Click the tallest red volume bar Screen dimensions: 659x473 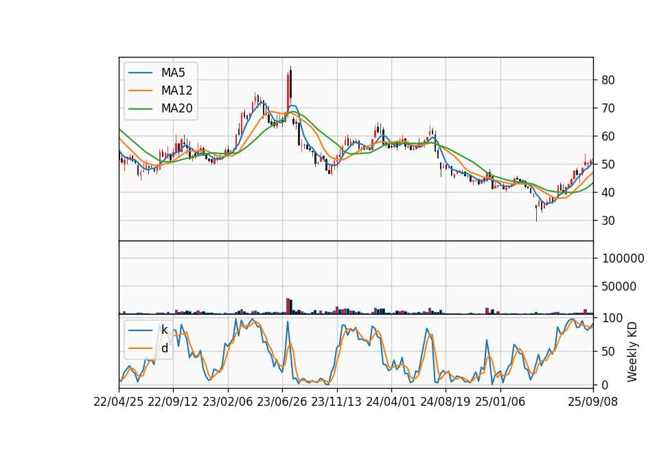coord(288,306)
